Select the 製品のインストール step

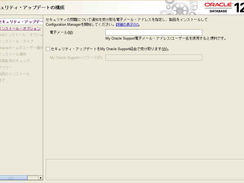pyautogui.click(x=15, y=74)
